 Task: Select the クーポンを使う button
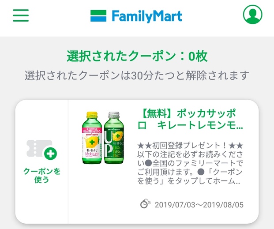point(41,161)
